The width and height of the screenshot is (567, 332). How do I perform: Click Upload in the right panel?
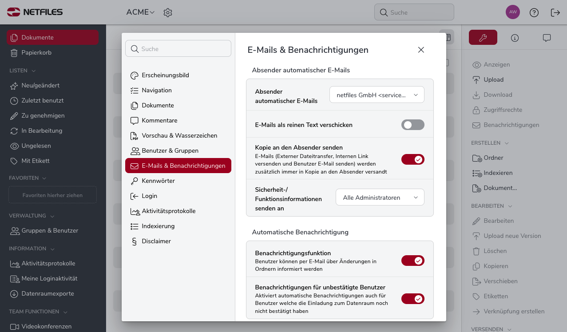point(493,79)
